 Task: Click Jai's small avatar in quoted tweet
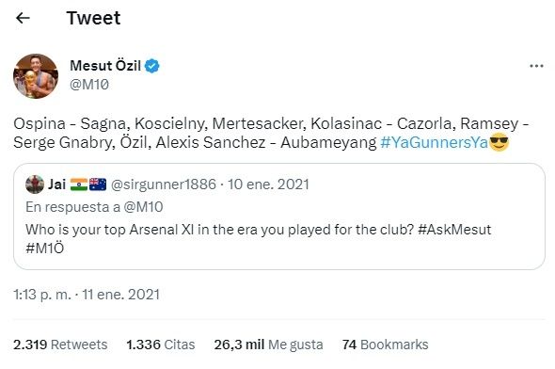35,184
